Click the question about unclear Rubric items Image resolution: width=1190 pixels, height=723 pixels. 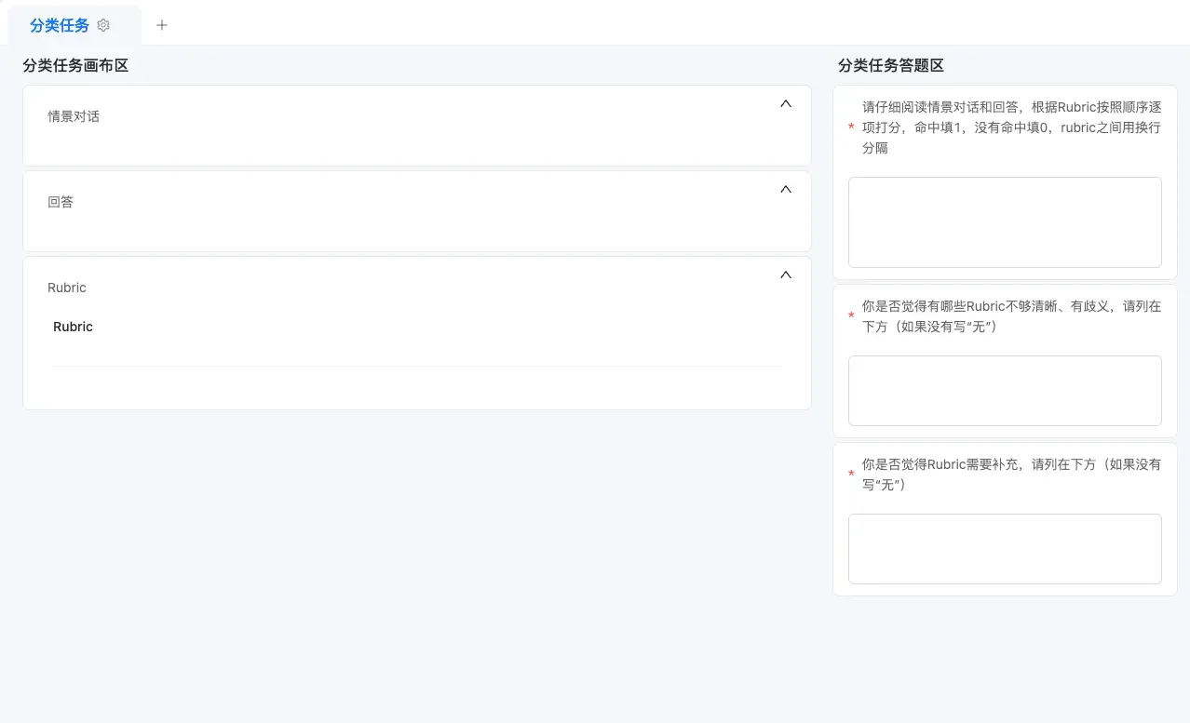(1011, 316)
